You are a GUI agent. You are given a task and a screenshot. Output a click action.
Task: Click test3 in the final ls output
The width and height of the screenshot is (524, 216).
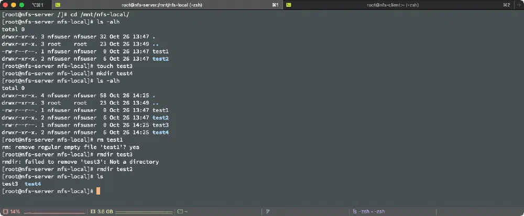click(9, 184)
